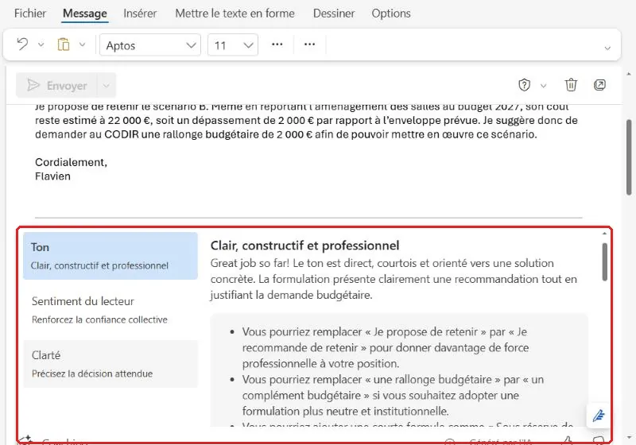
Task: Click the down arrow of the message scrollbar
Action: click(x=629, y=438)
